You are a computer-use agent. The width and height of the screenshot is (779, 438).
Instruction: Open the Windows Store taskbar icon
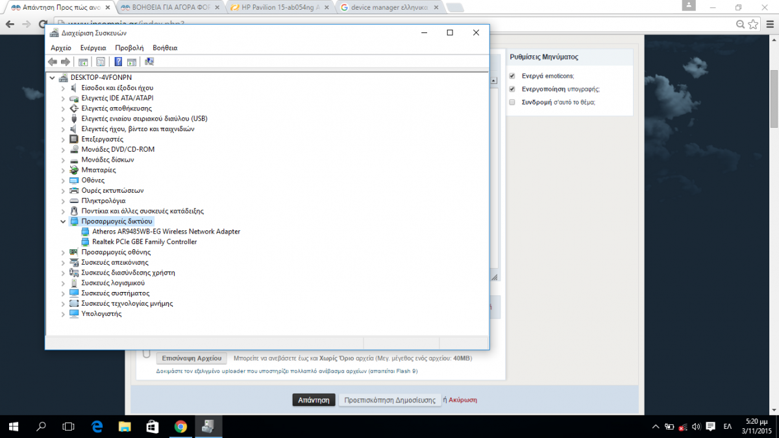153,426
